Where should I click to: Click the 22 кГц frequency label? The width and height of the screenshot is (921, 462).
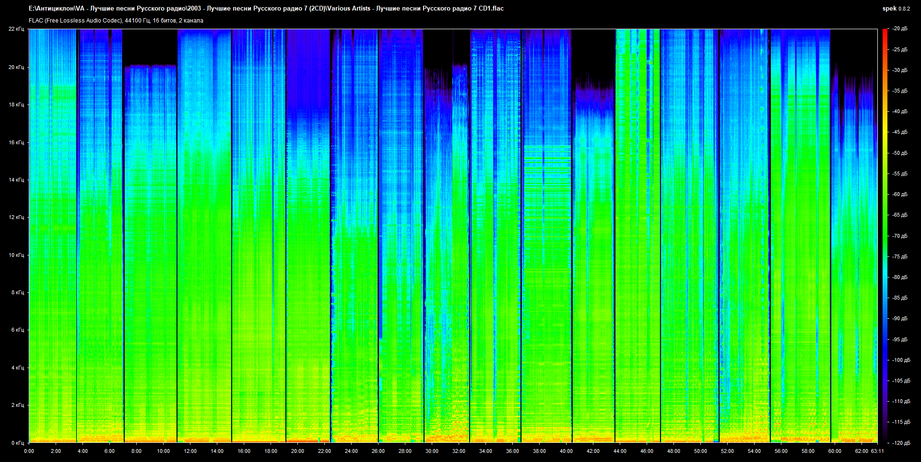[x=16, y=29]
